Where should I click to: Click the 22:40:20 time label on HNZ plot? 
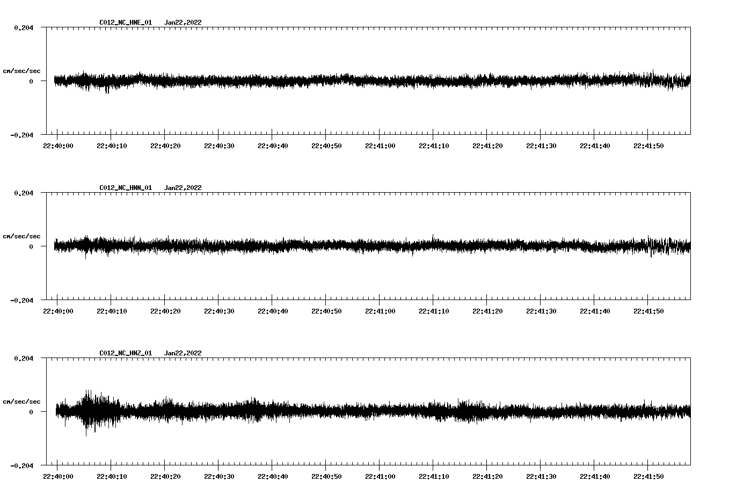pyautogui.click(x=165, y=477)
